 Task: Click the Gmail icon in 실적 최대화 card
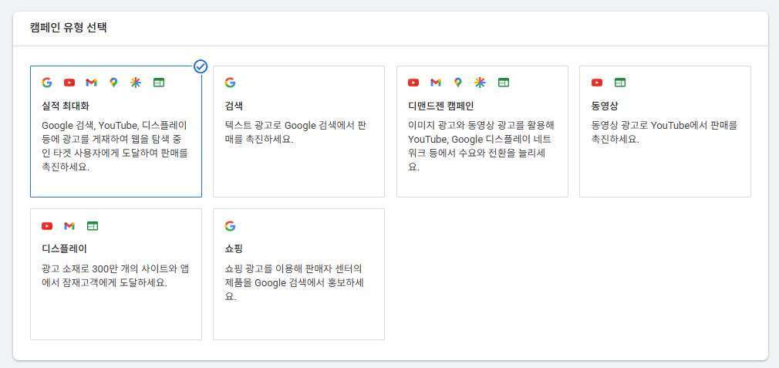[92, 83]
